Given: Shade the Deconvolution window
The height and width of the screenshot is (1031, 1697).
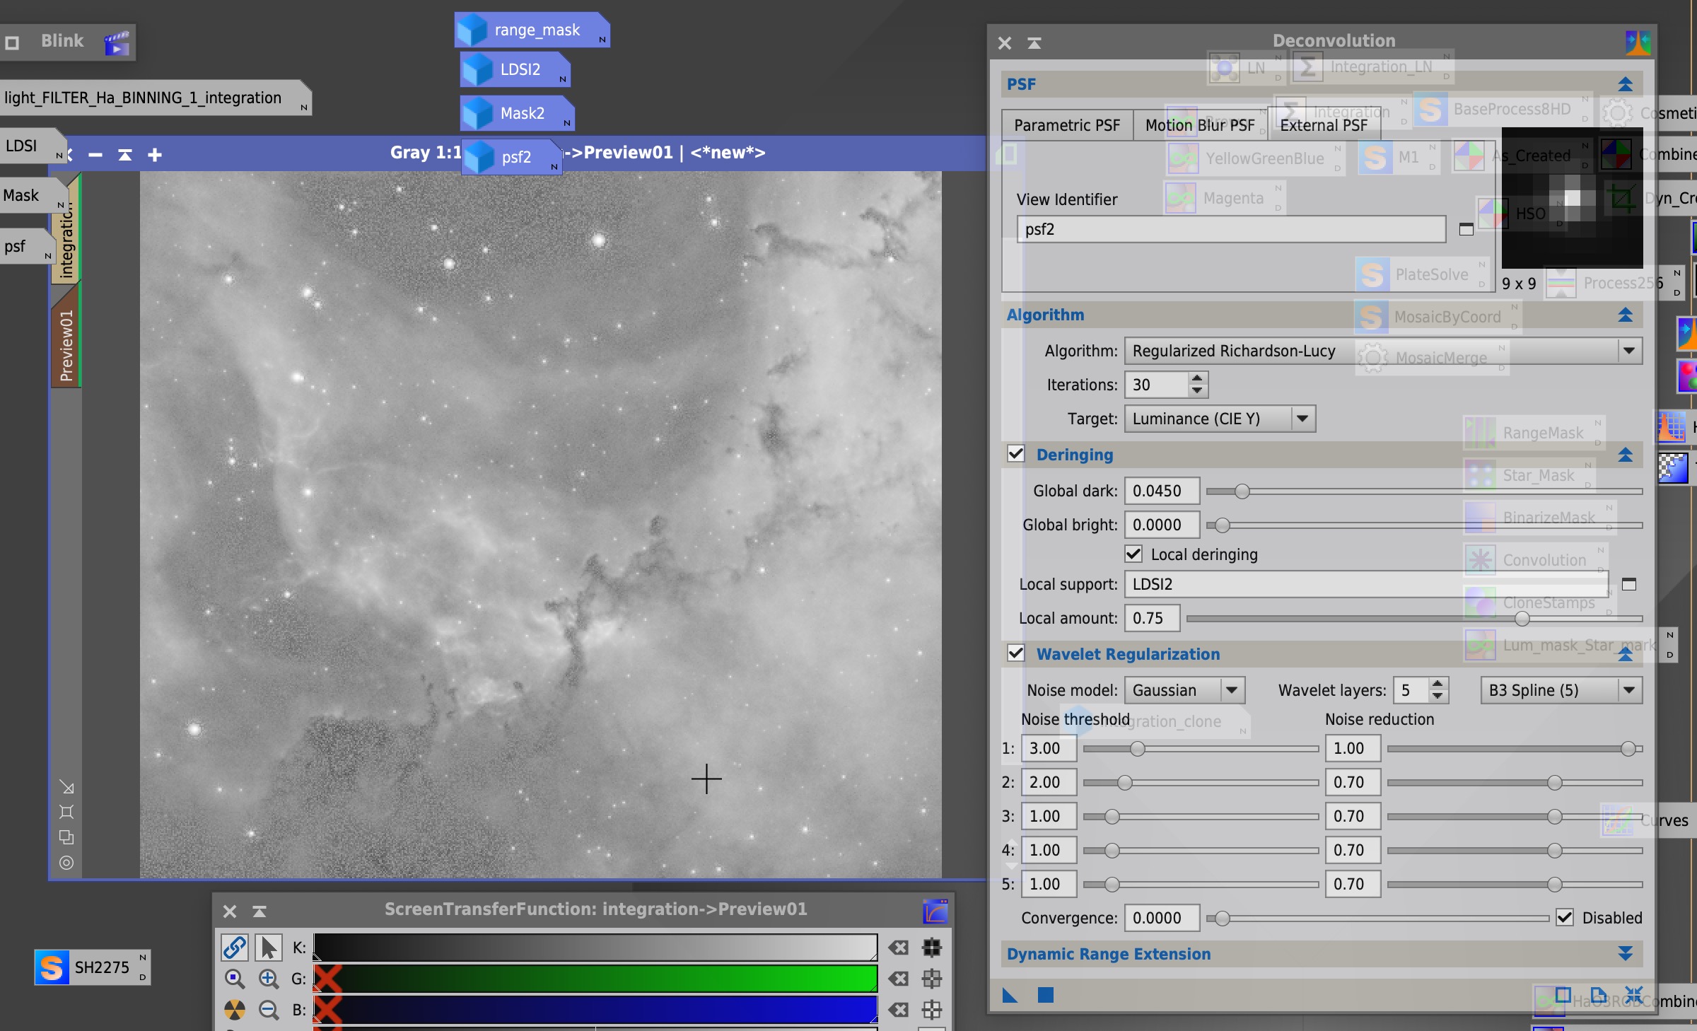Looking at the screenshot, I should pyautogui.click(x=1034, y=43).
